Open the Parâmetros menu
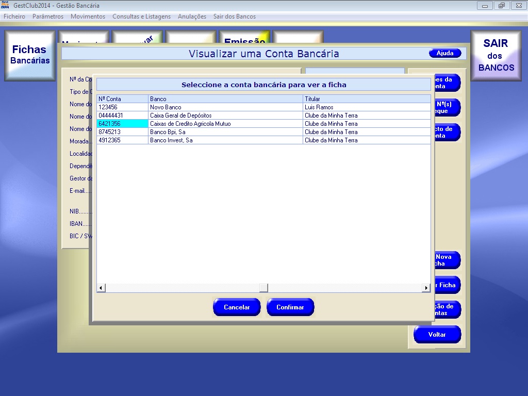528x396 pixels. point(48,16)
